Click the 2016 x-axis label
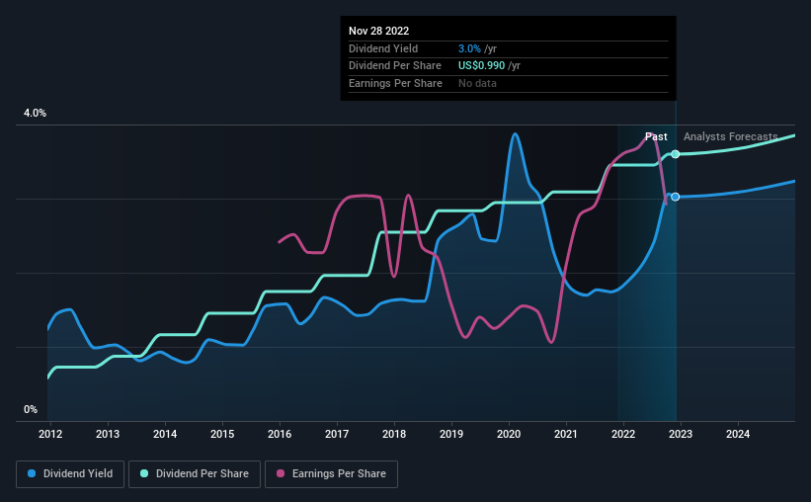 (280, 434)
